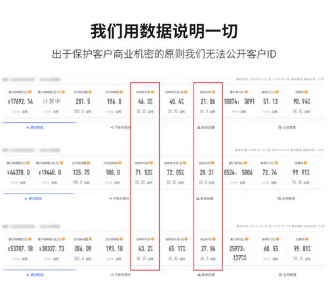Click the blue tag below 135.75
The height and width of the screenshot is (294, 328).
pos(87,182)
